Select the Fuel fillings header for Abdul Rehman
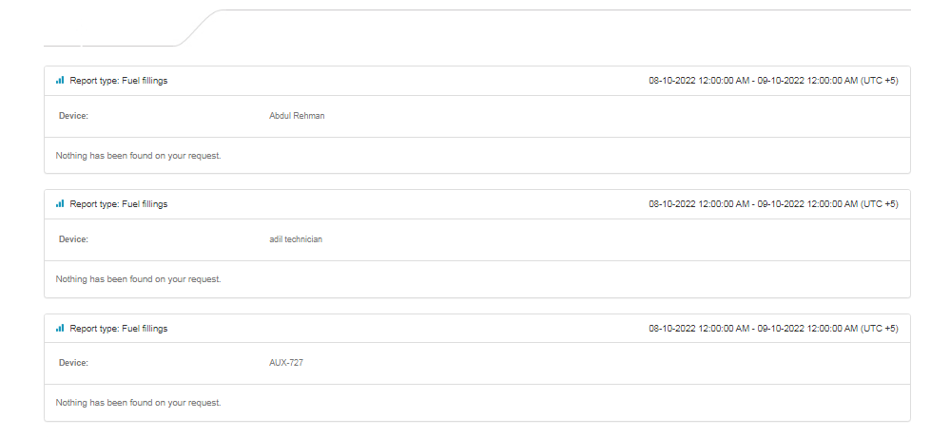This screenshot has width=950, height=437. [119, 81]
